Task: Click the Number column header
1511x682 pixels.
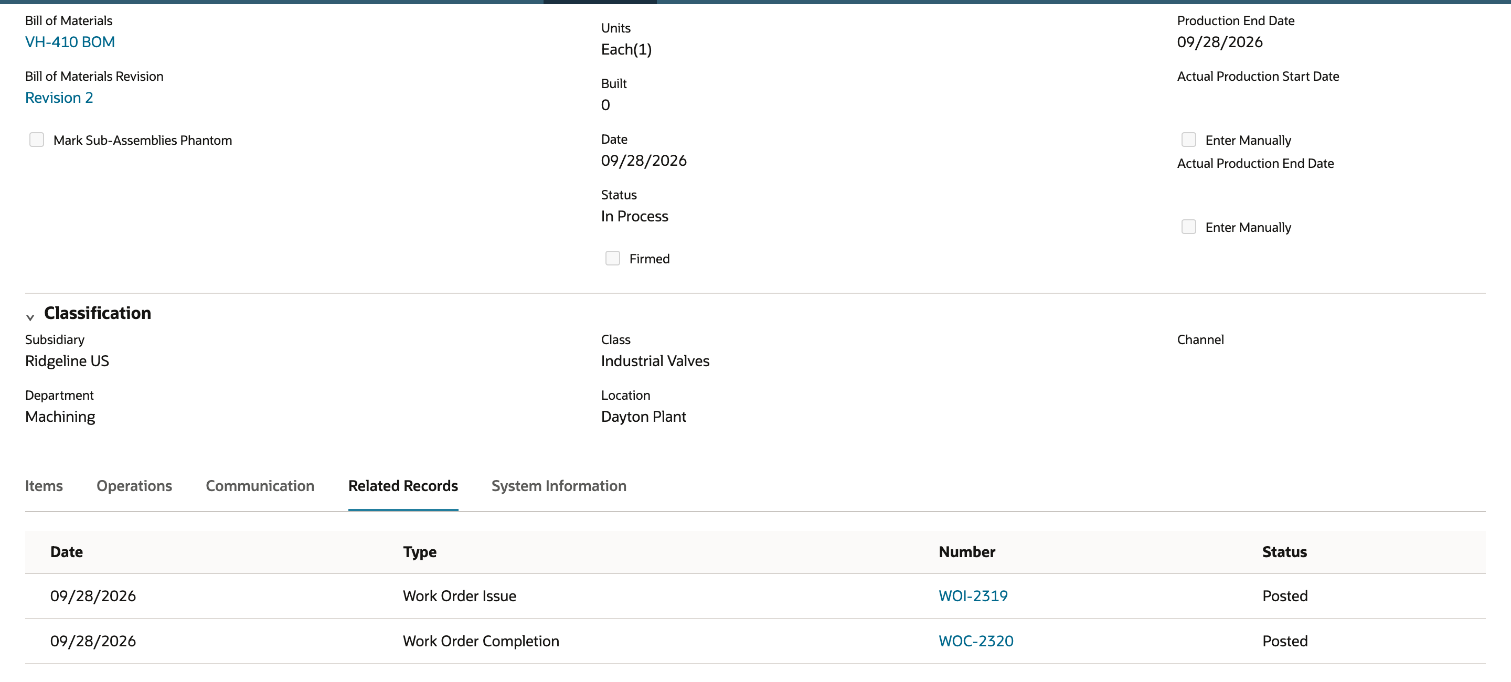Action: tap(966, 552)
